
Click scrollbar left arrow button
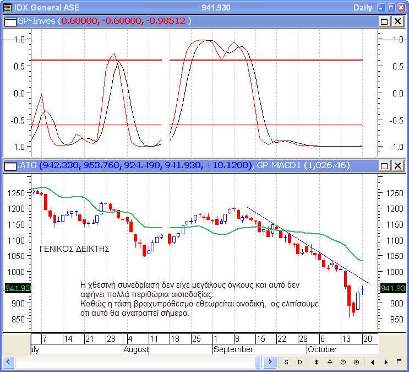(x=8, y=362)
